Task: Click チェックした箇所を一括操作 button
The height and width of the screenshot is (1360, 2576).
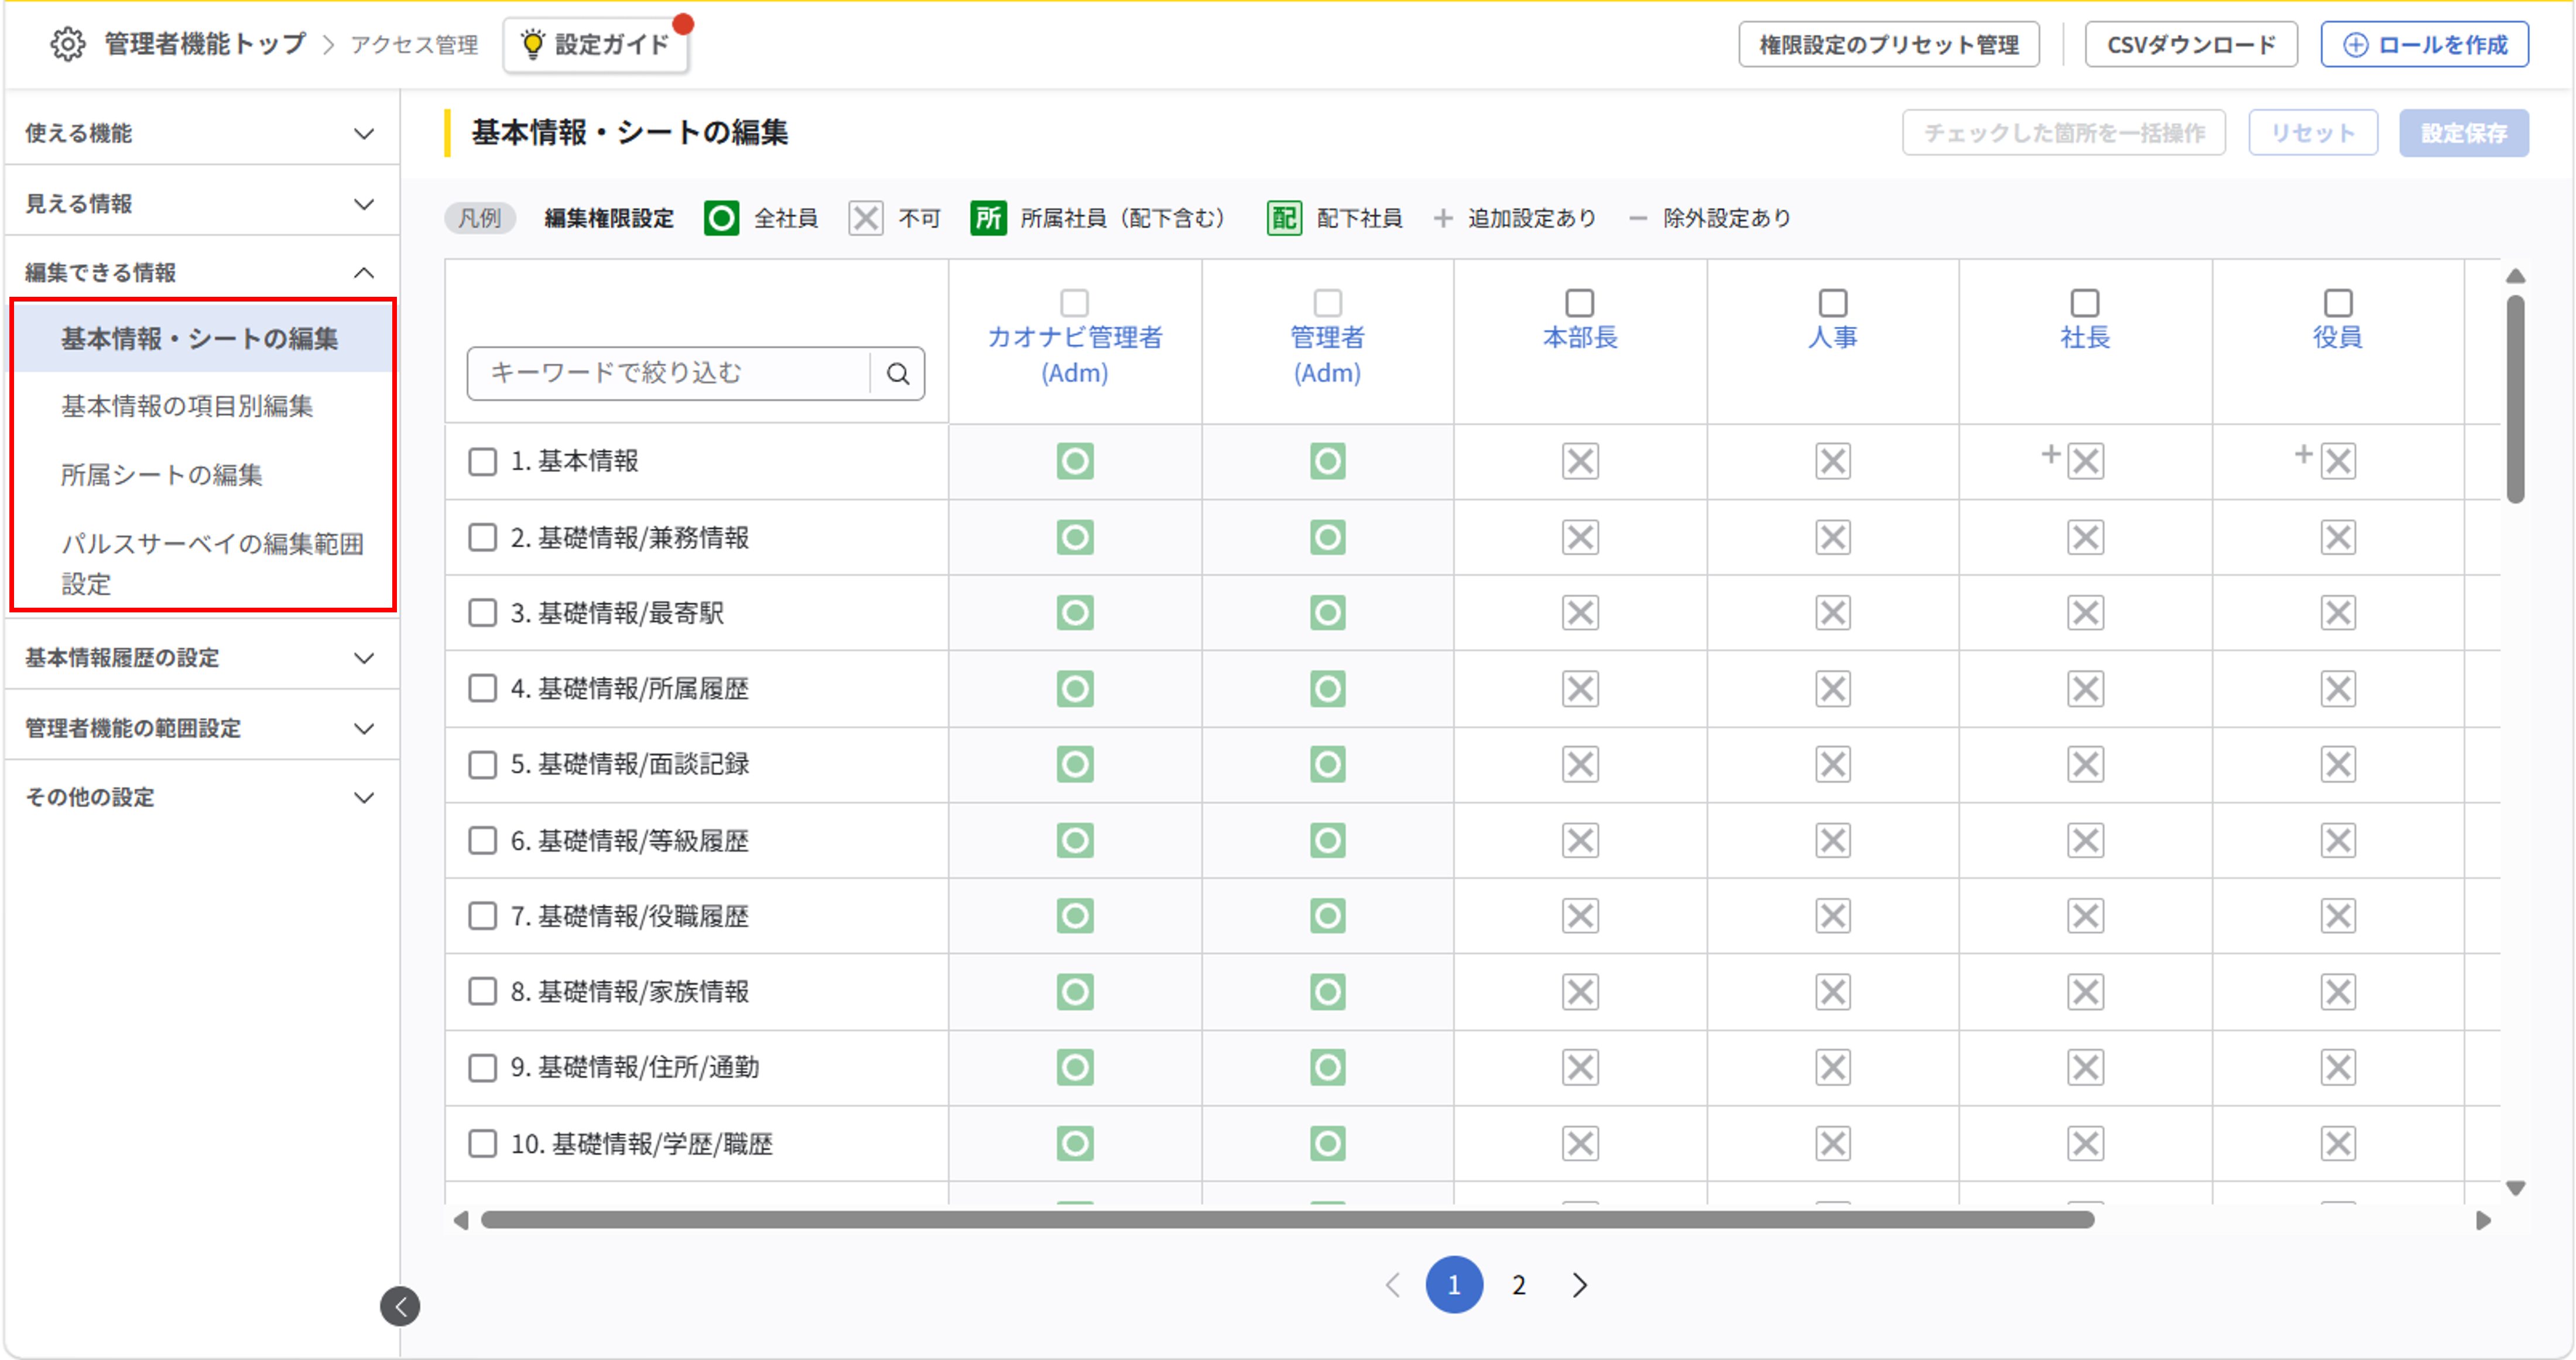Action: (2064, 133)
